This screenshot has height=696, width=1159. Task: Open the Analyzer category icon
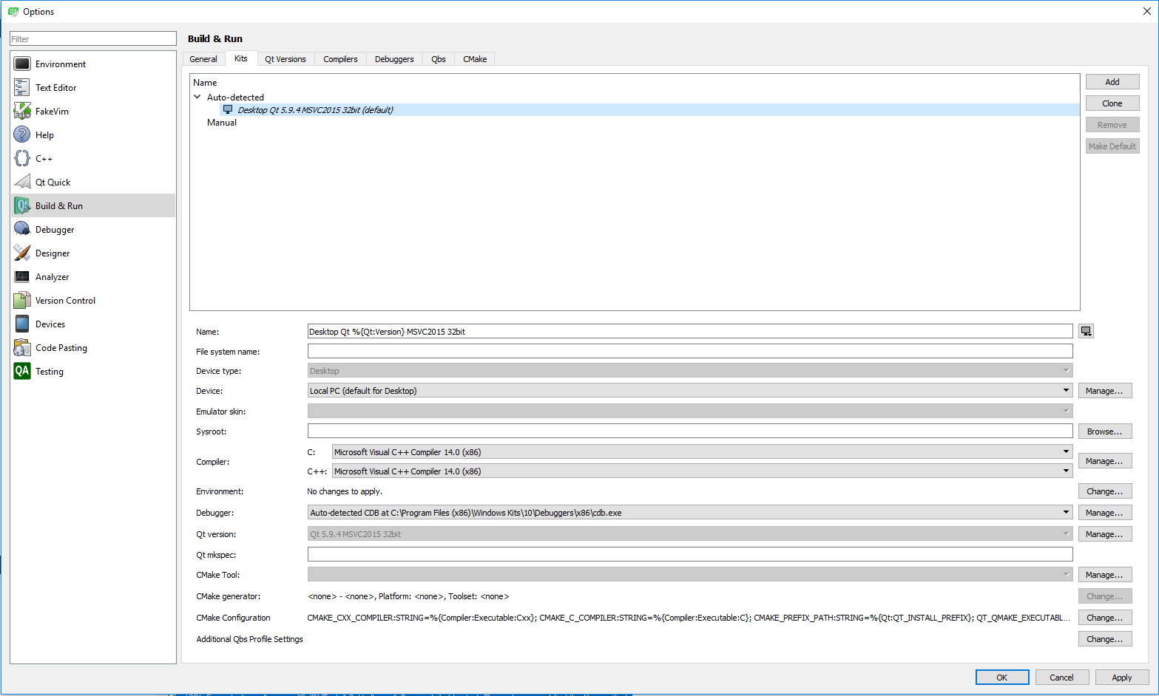(x=22, y=277)
